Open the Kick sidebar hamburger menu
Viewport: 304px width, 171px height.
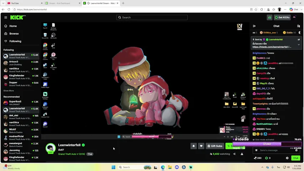6,17
